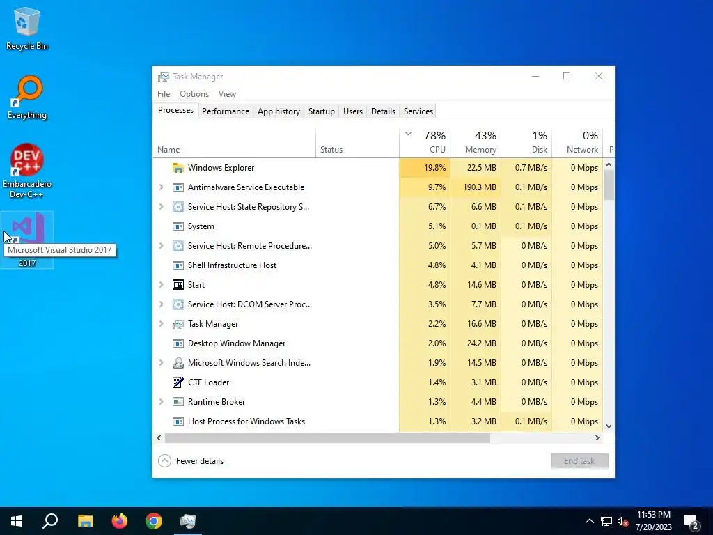The image size is (713, 535).
Task: Click the Remote Procedure service host gear icon
Action: coord(178,246)
